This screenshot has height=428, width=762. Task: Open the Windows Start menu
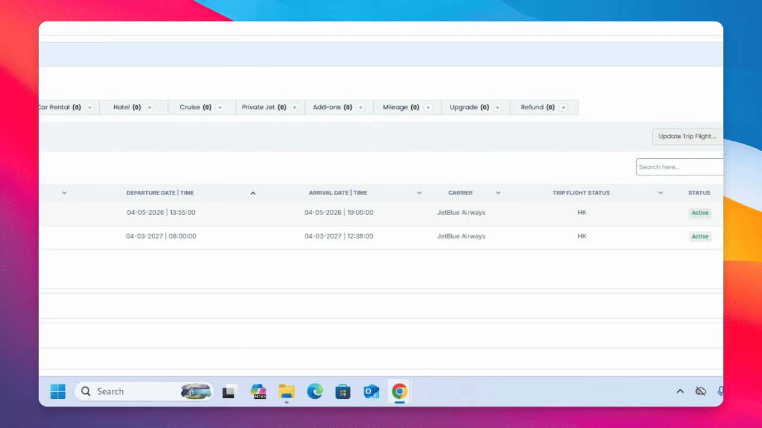pyautogui.click(x=58, y=391)
